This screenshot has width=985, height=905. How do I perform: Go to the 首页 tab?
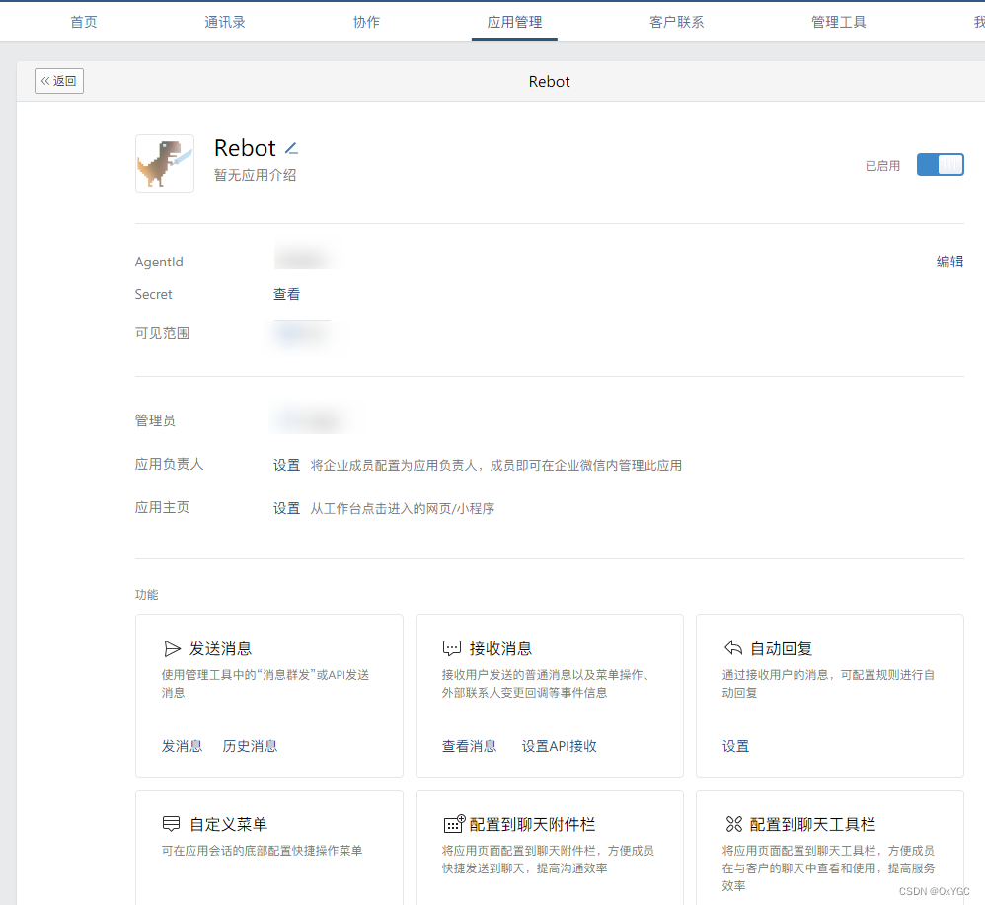point(83,21)
